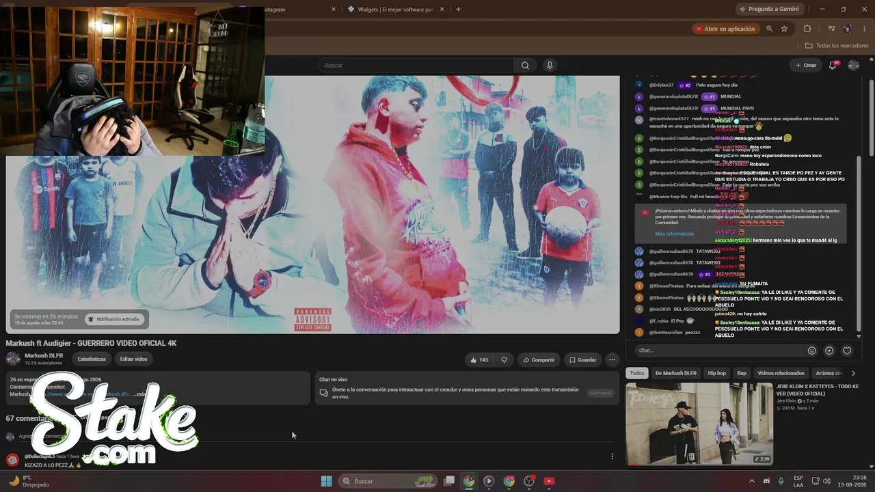Show more filter chips with right chevron
This screenshot has height=492, width=875.
pyautogui.click(x=853, y=373)
